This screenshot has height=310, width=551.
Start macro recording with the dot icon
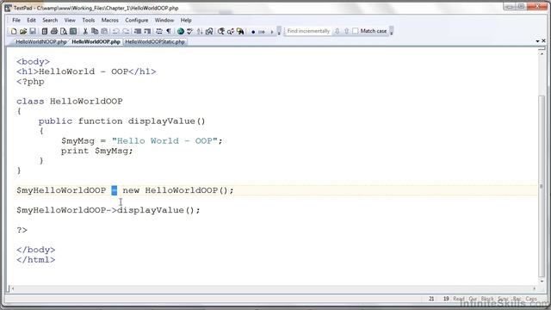[x=253, y=32]
